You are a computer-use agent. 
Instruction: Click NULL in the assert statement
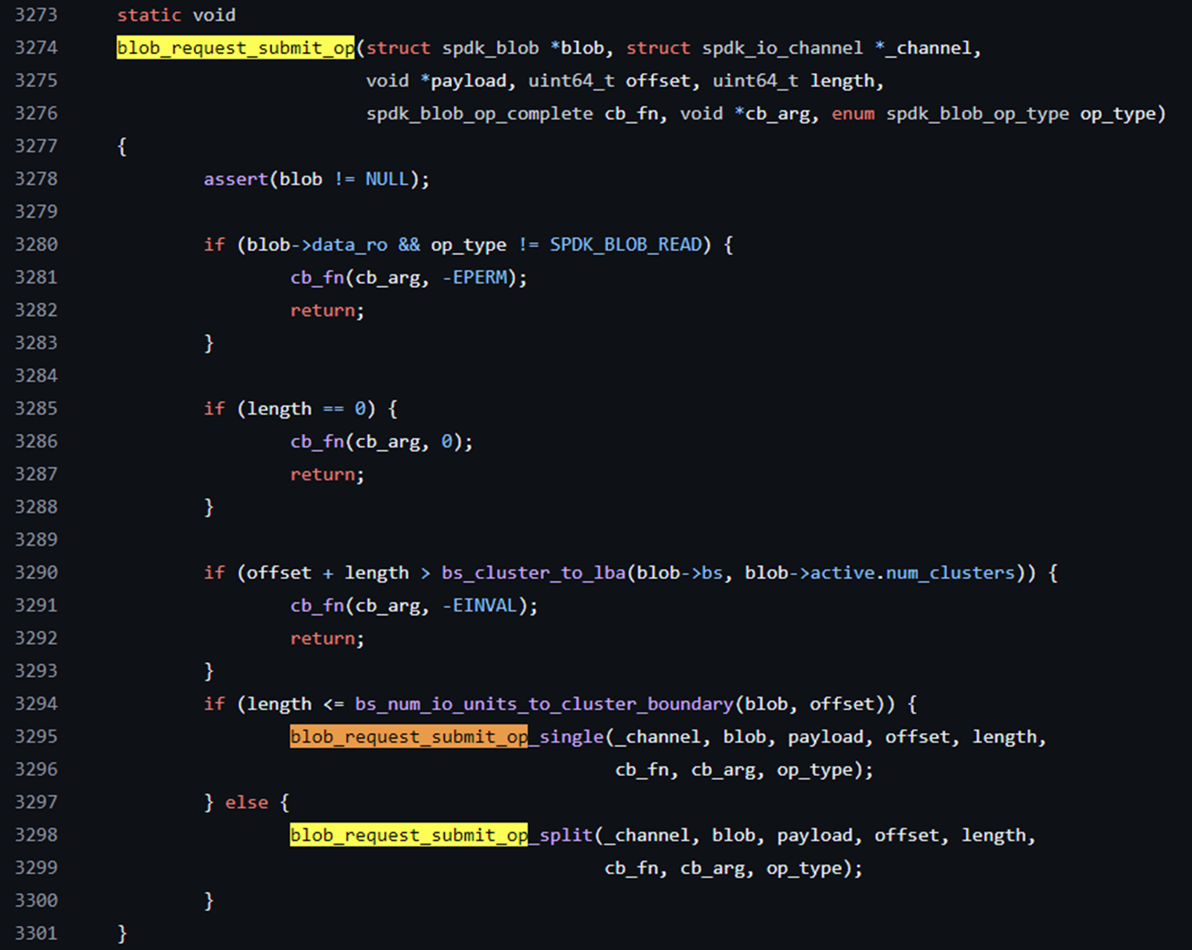387,179
